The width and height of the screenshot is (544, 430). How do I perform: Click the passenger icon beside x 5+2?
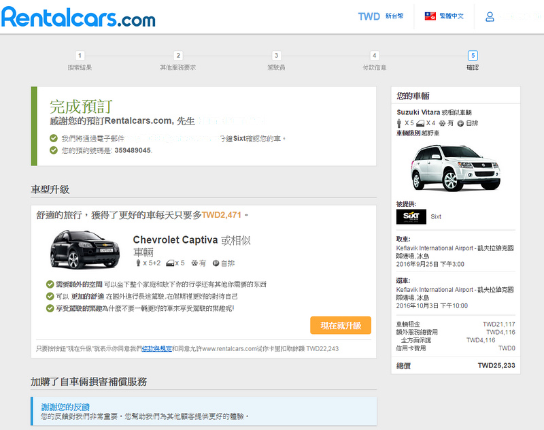[138, 263]
